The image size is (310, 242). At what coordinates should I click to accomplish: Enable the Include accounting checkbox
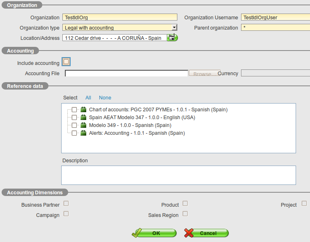point(66,62)
